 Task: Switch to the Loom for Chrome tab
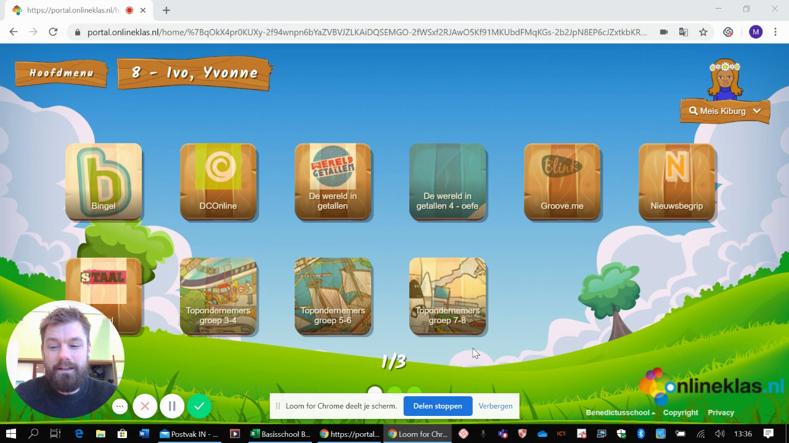tap(417, 434)
